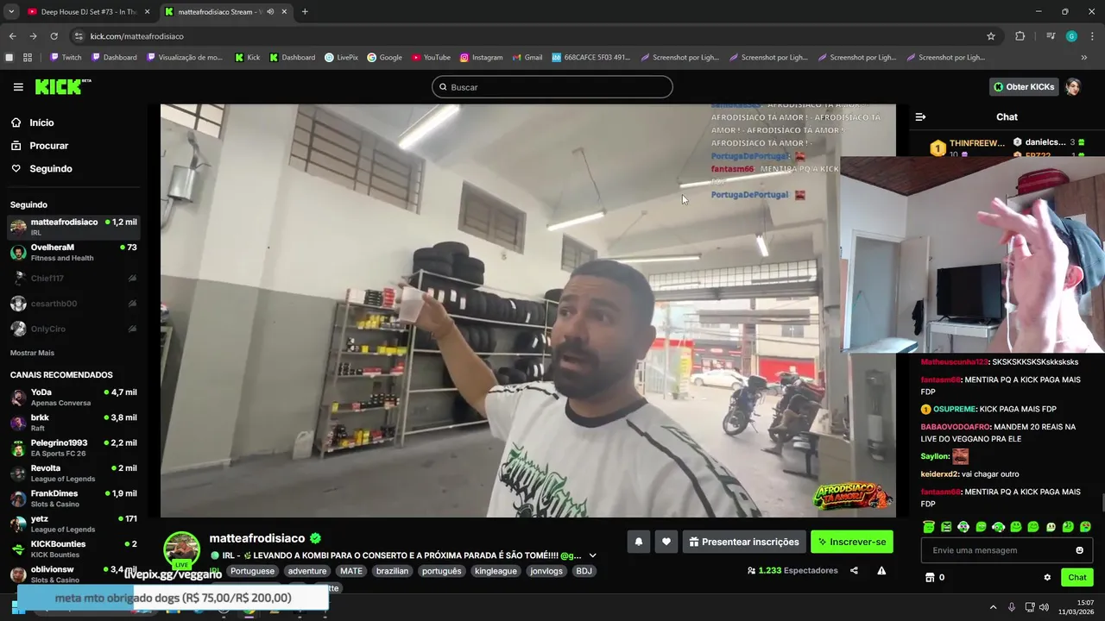Insert the first green emote with halo
Screen dimensions: 1105x621
point(929,526)
